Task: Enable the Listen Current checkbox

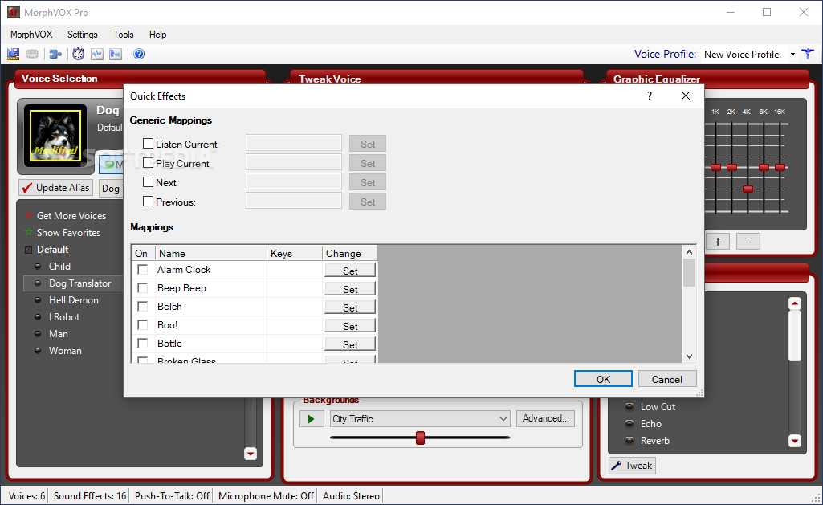Action: click(148, 143)
